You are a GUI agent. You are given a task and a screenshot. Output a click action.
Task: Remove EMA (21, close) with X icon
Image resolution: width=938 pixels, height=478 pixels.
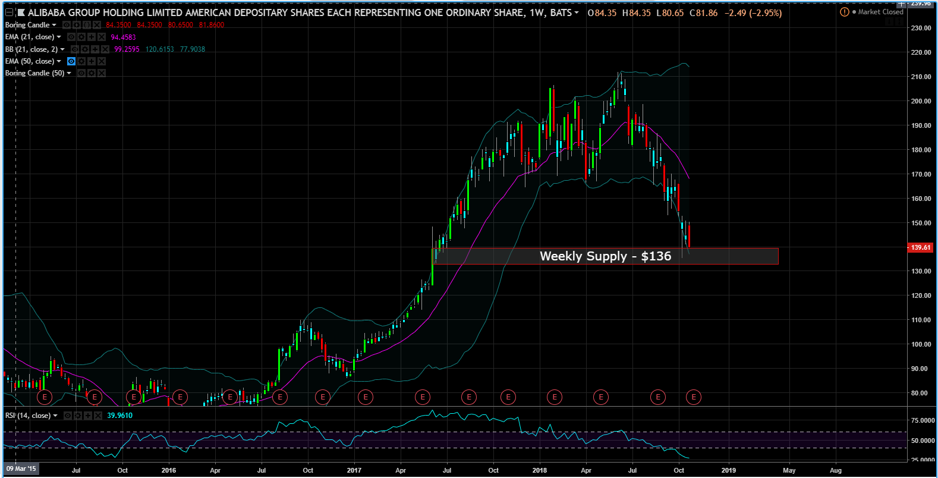[x=102, y=37]
